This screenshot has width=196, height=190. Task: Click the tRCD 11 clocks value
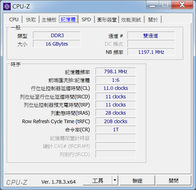pyautogui.click(x=116, y=97)
